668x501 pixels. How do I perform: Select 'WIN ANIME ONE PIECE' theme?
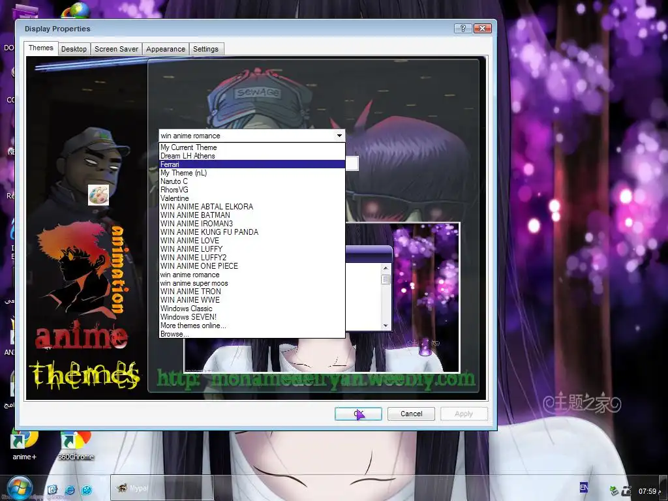coord(252,266)
